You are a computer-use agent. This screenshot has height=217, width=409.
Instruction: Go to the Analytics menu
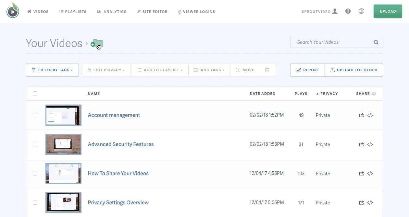112,12
